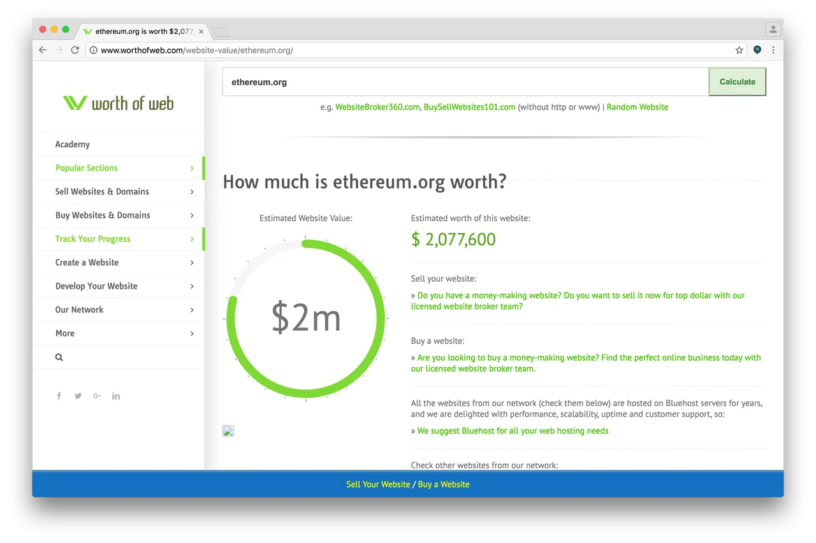
Task: Expand Our Network chevron
Action: [192, 310]
